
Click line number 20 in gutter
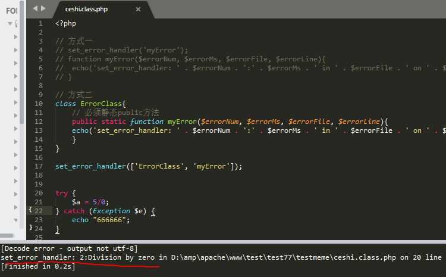(39, 193)
